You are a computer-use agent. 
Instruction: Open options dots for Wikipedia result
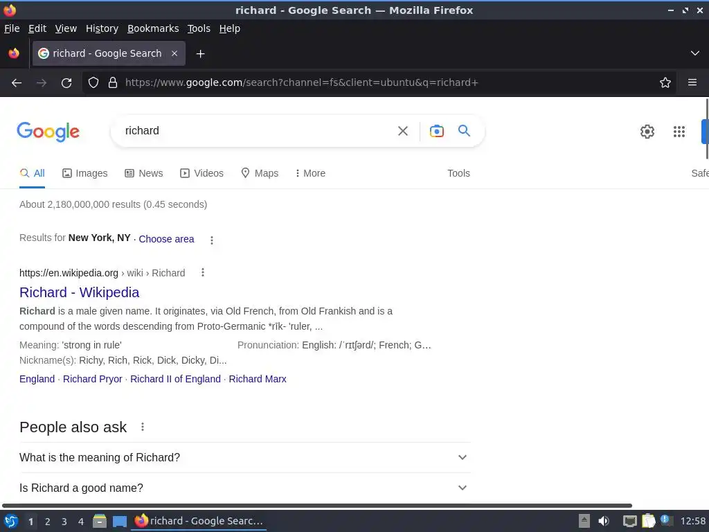coord(203,272)
